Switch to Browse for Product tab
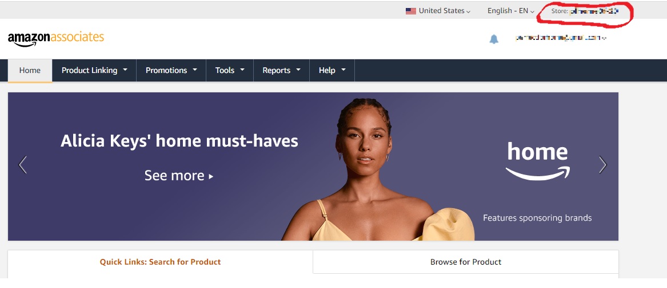The height and width of the screenshot is (288, 667). (466, 262)
